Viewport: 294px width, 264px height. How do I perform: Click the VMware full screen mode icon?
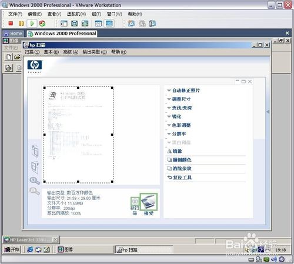[x=85, y=24]
